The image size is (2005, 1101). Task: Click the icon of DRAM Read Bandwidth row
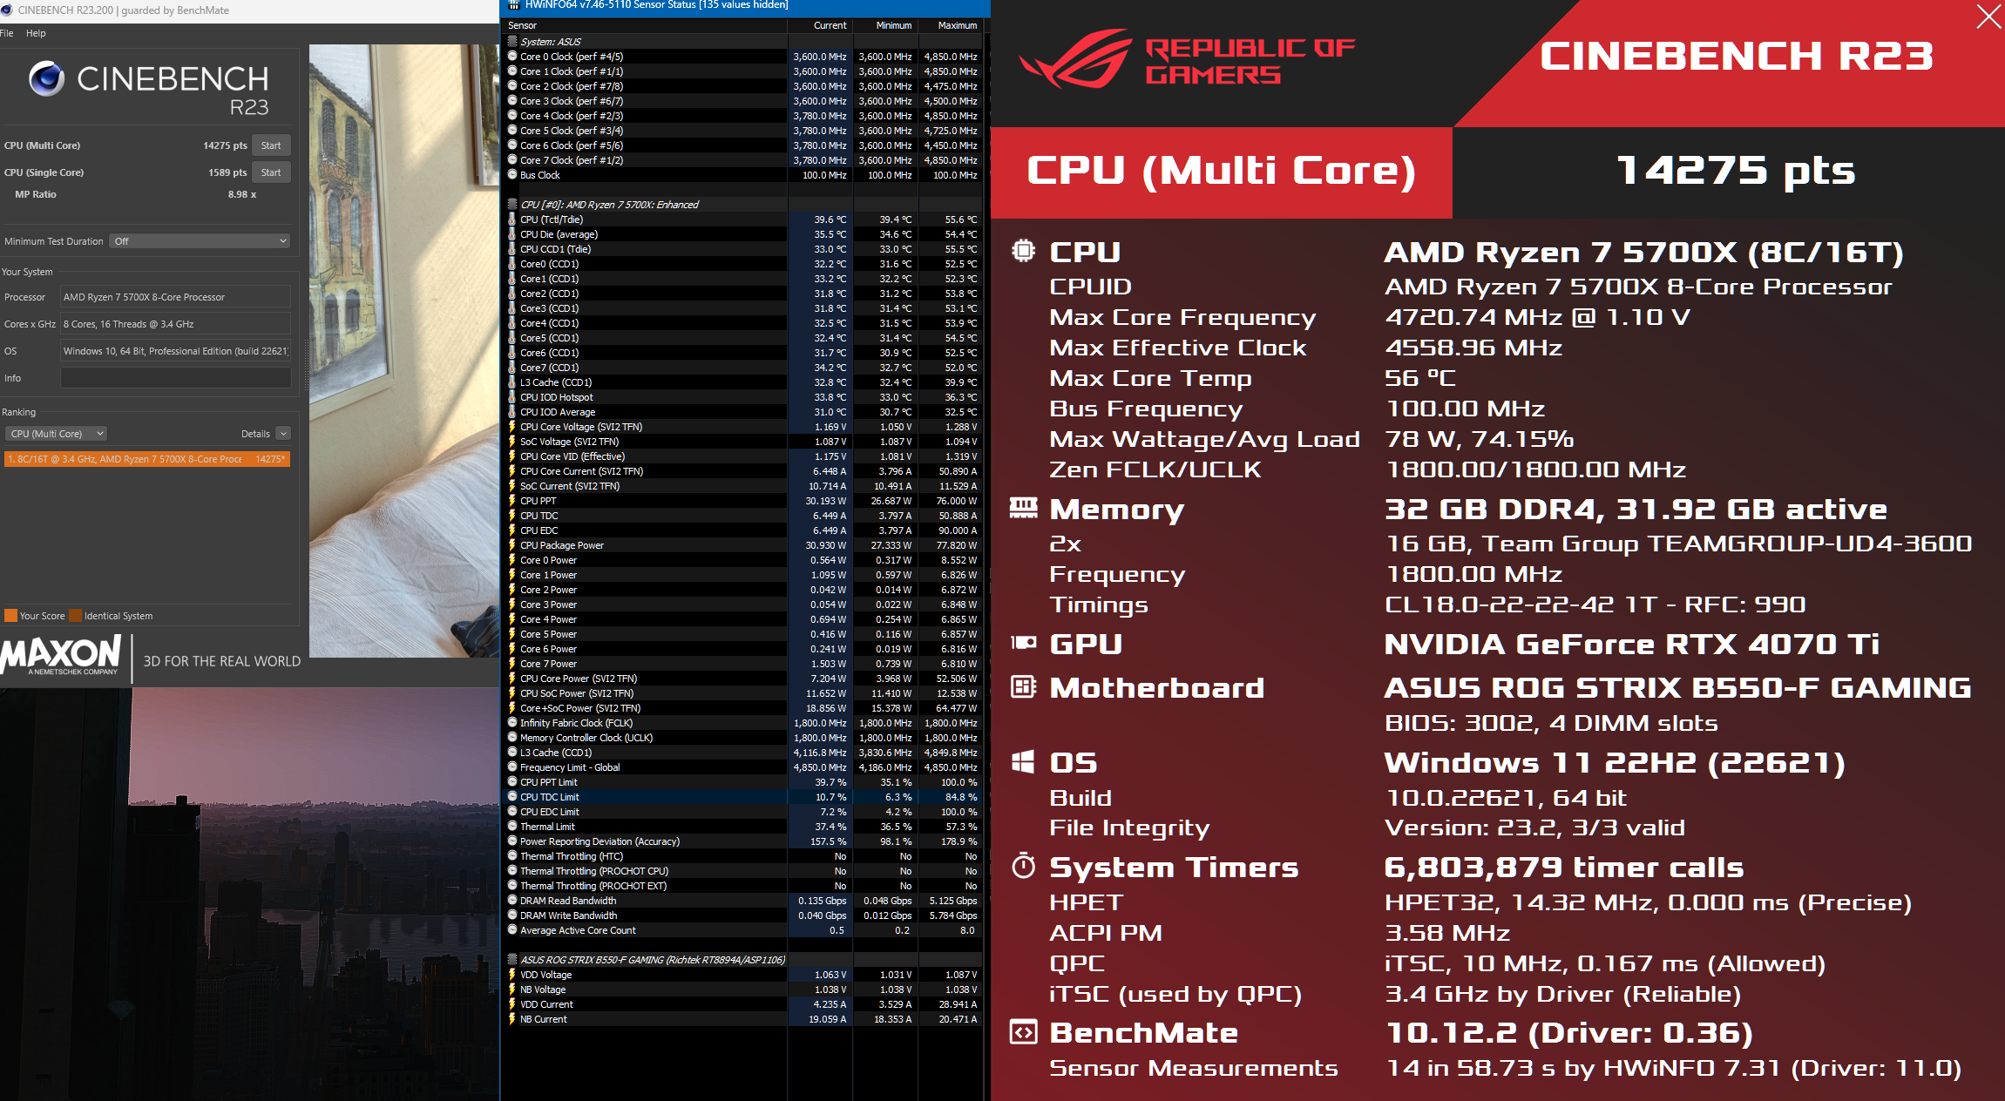click(x=512, y=901)
